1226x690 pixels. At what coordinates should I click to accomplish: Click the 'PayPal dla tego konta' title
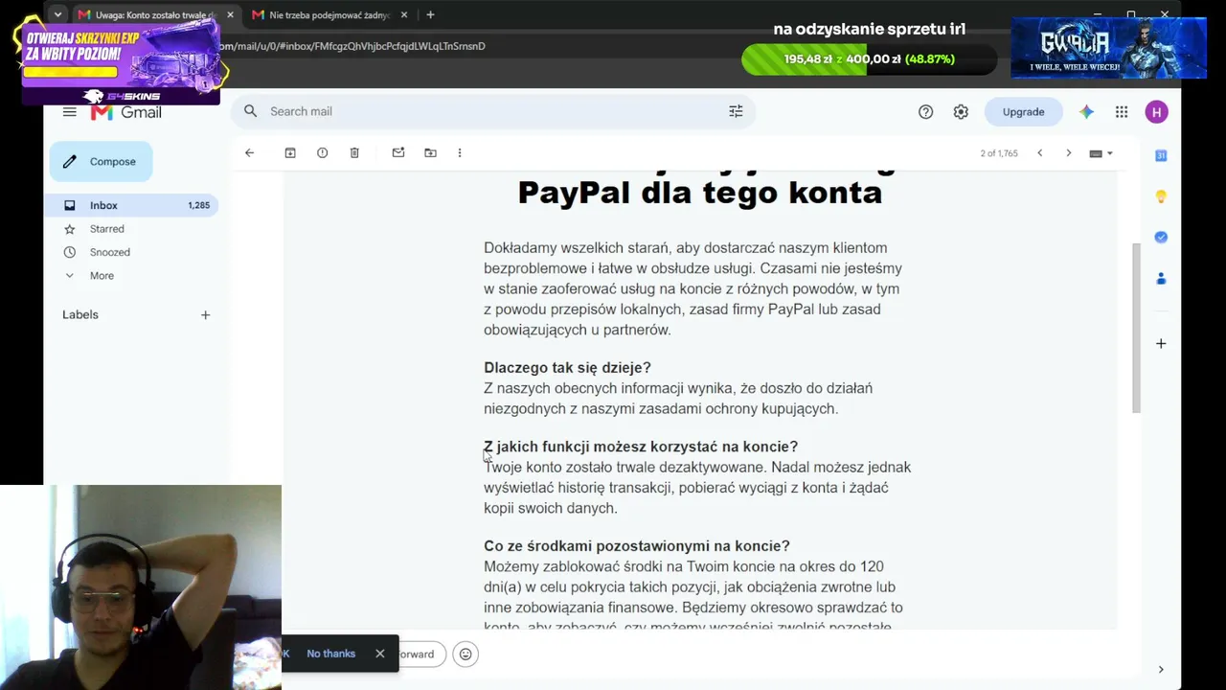pyautogui.click(x=700, y=192)
